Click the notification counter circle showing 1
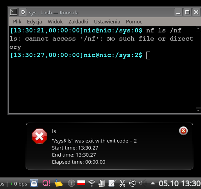This screenshot has width=201, height=189. coord(72,184)
